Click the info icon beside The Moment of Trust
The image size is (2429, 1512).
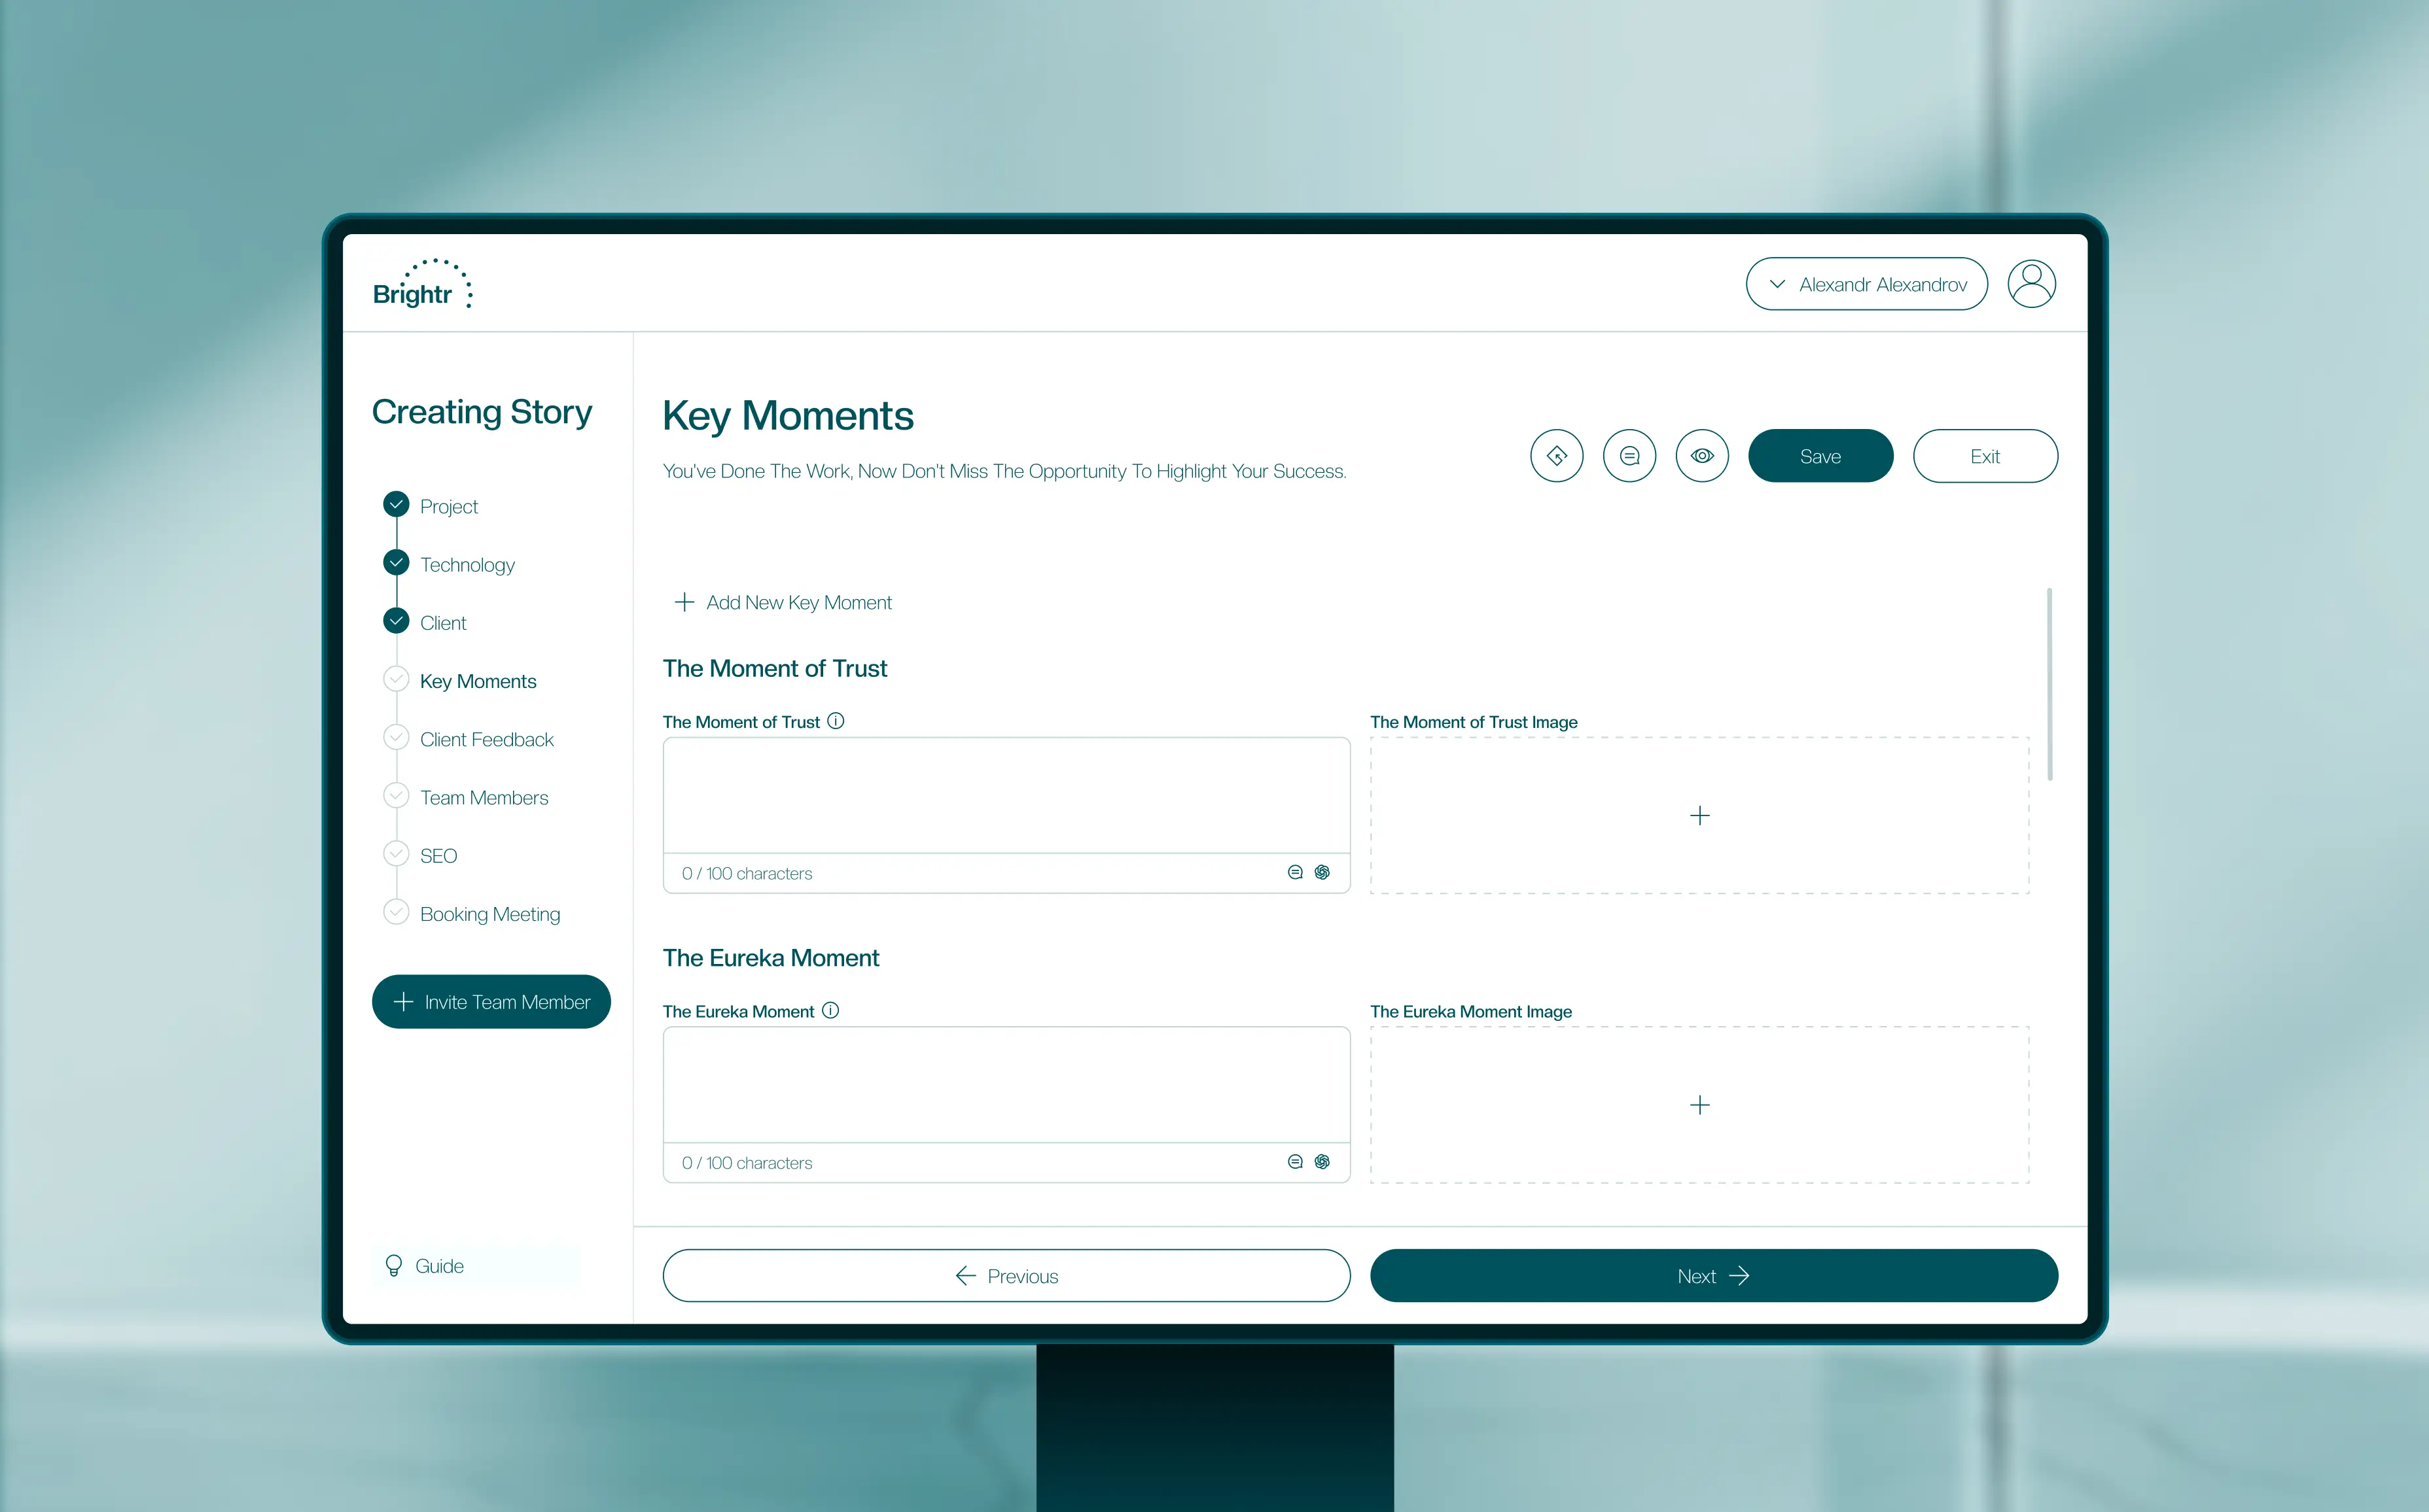point(836,720)
